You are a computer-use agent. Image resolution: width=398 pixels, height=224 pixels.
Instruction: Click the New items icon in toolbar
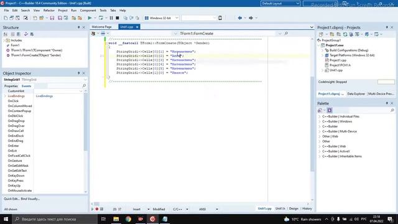6,18
